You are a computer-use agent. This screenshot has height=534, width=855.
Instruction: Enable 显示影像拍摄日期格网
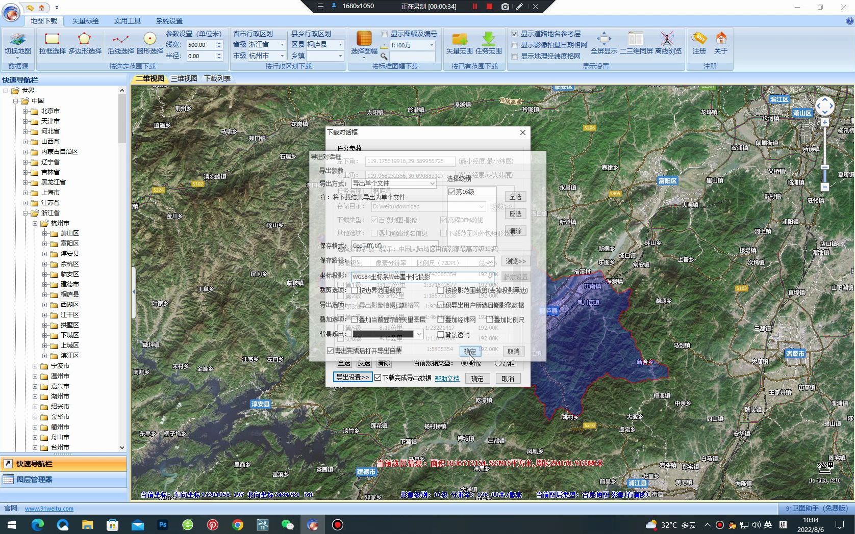coord(515,45)
